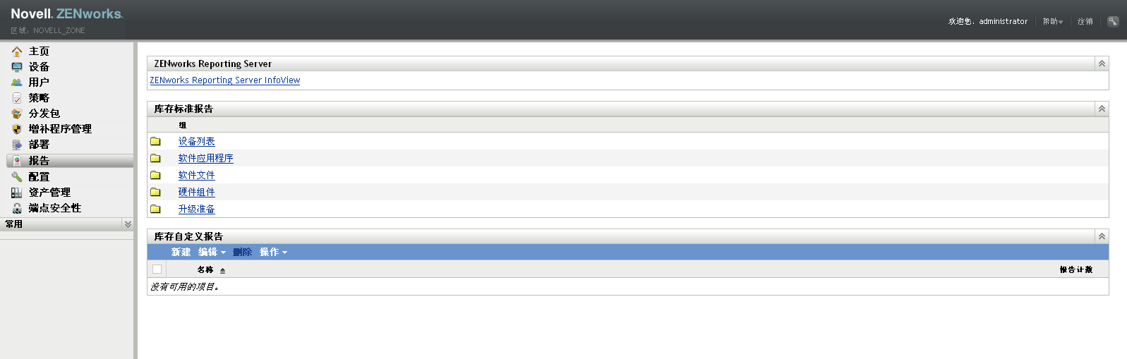Tick the select-all checkbox in custom reports

pyautogui.click(x=157, y=269)
